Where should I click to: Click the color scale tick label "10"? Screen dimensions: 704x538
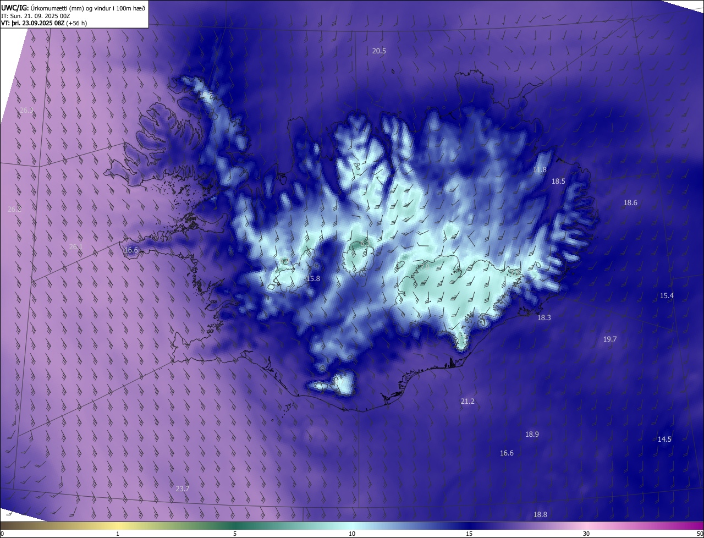click(x=352, y=534)
